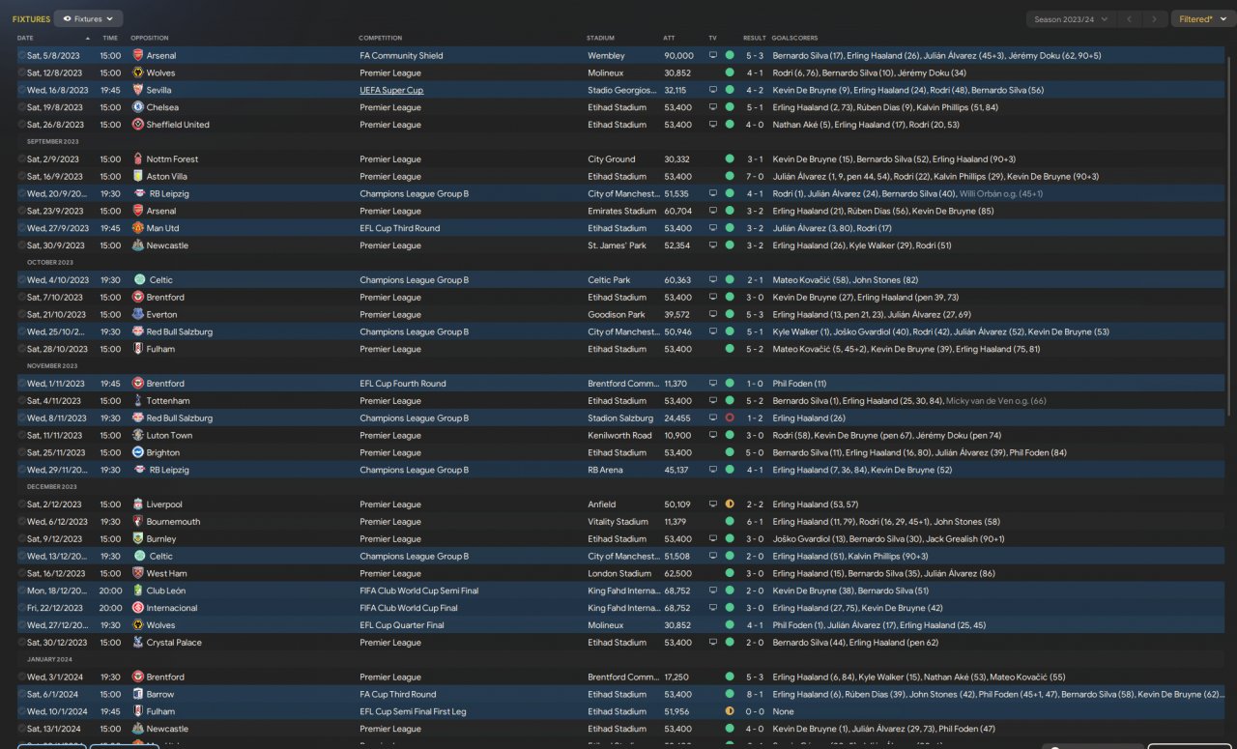1237x749 pixels.
Task: Click the Crystal Palace opposition name
Action: tap(174, 643)
